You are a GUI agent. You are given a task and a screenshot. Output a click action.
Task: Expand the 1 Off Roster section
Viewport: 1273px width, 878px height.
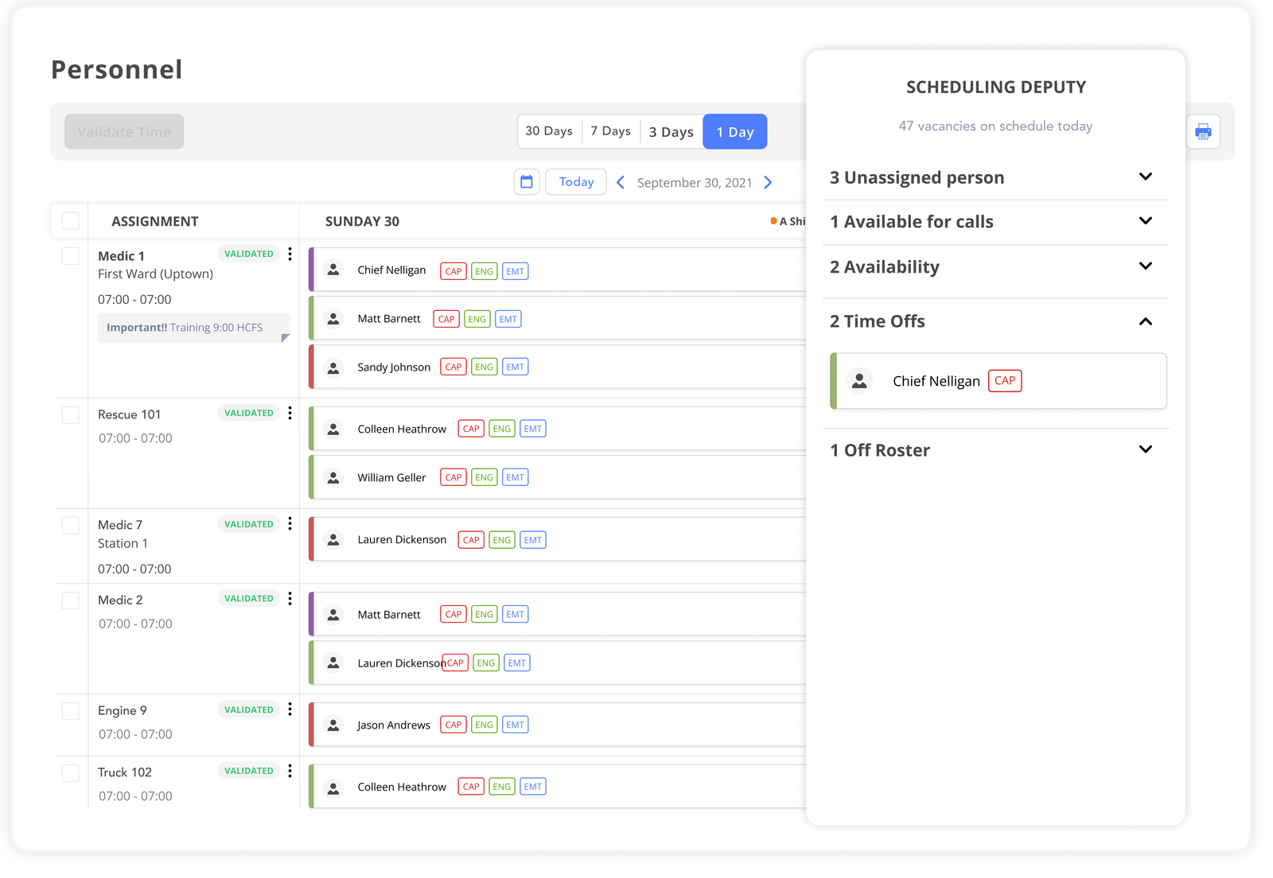pos(1146,449)
